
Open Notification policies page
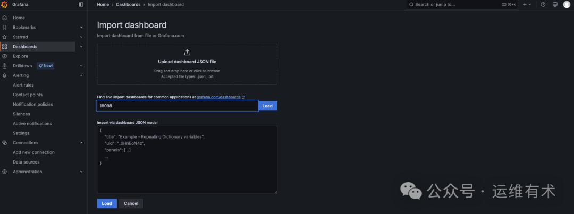click(x=33, y=104)
